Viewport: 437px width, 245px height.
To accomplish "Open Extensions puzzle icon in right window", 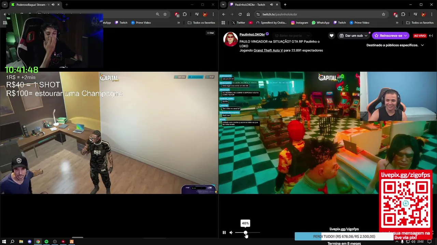I will coord(403,14).
